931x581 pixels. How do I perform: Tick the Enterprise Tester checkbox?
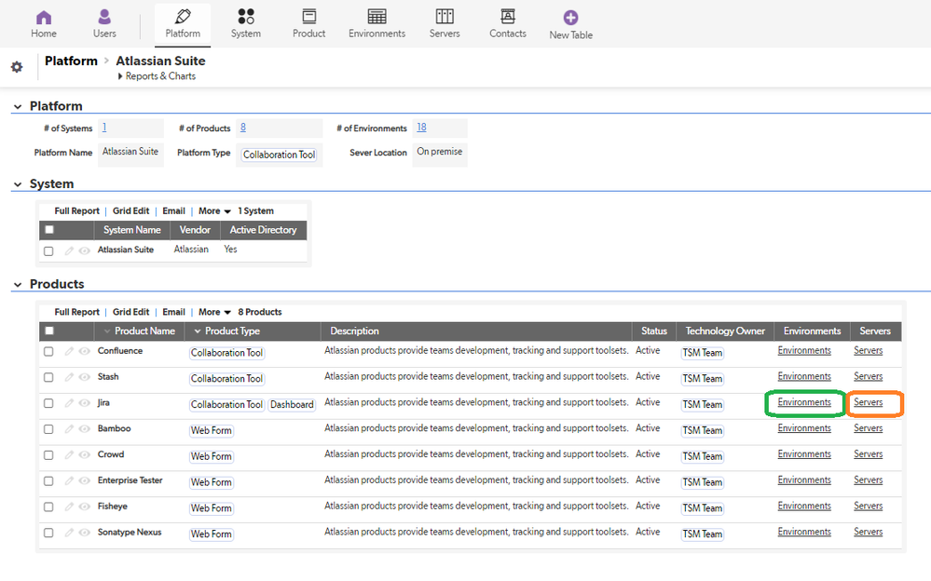click(x=48, y=480)
